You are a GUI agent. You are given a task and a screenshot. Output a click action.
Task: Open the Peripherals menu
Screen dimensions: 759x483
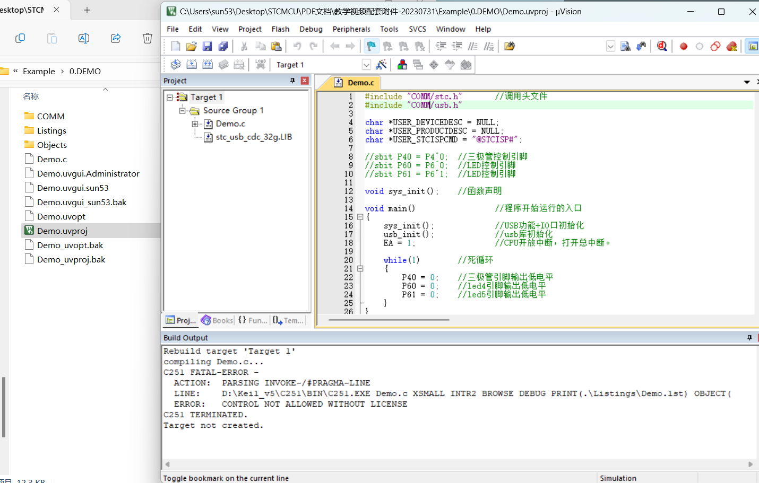click(x=351, y=29)
